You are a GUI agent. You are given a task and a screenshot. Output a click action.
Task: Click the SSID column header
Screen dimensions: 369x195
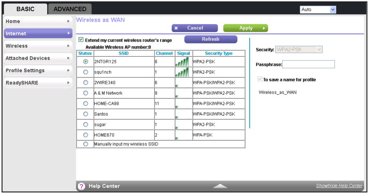[124, 53]
